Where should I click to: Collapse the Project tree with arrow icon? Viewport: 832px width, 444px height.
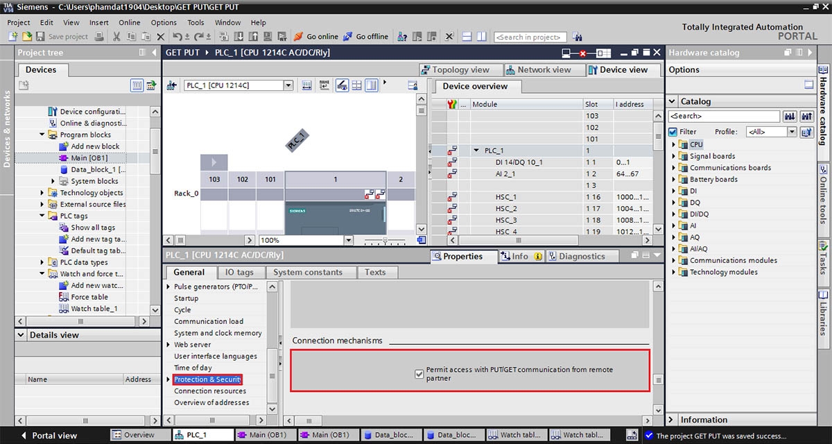pos(154,53)
